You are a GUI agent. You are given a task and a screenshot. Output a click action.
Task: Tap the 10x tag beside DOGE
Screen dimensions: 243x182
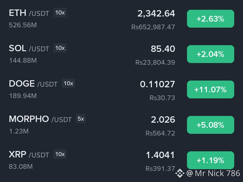68,83
